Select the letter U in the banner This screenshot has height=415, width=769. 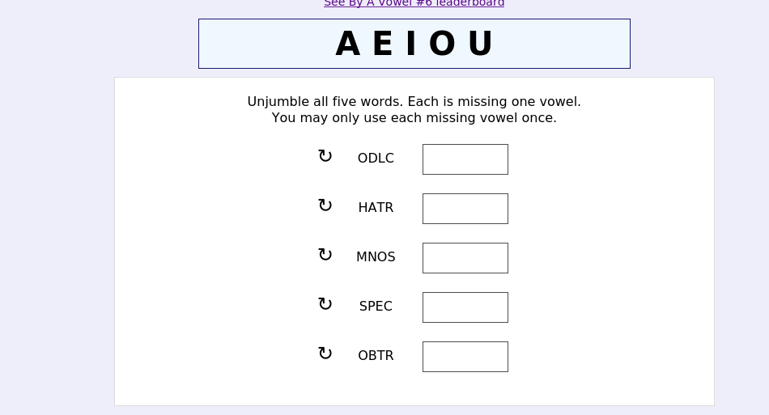[x=480, y=44]
